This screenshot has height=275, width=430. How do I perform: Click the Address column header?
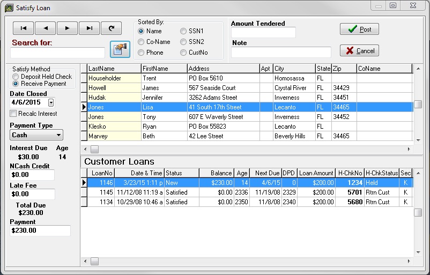pos(223,69)
